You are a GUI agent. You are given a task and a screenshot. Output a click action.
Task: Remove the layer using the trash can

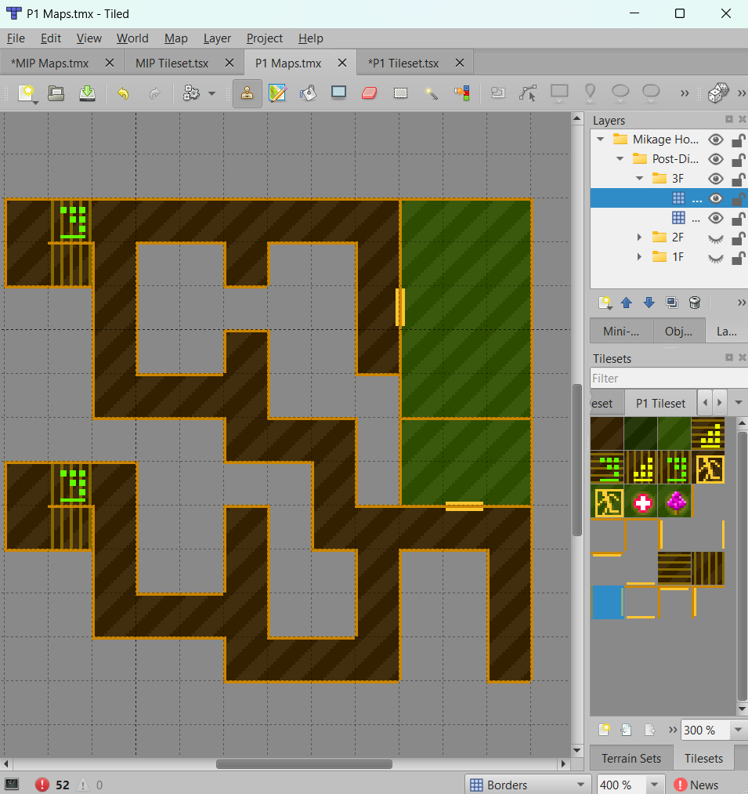tap(695, 303)
